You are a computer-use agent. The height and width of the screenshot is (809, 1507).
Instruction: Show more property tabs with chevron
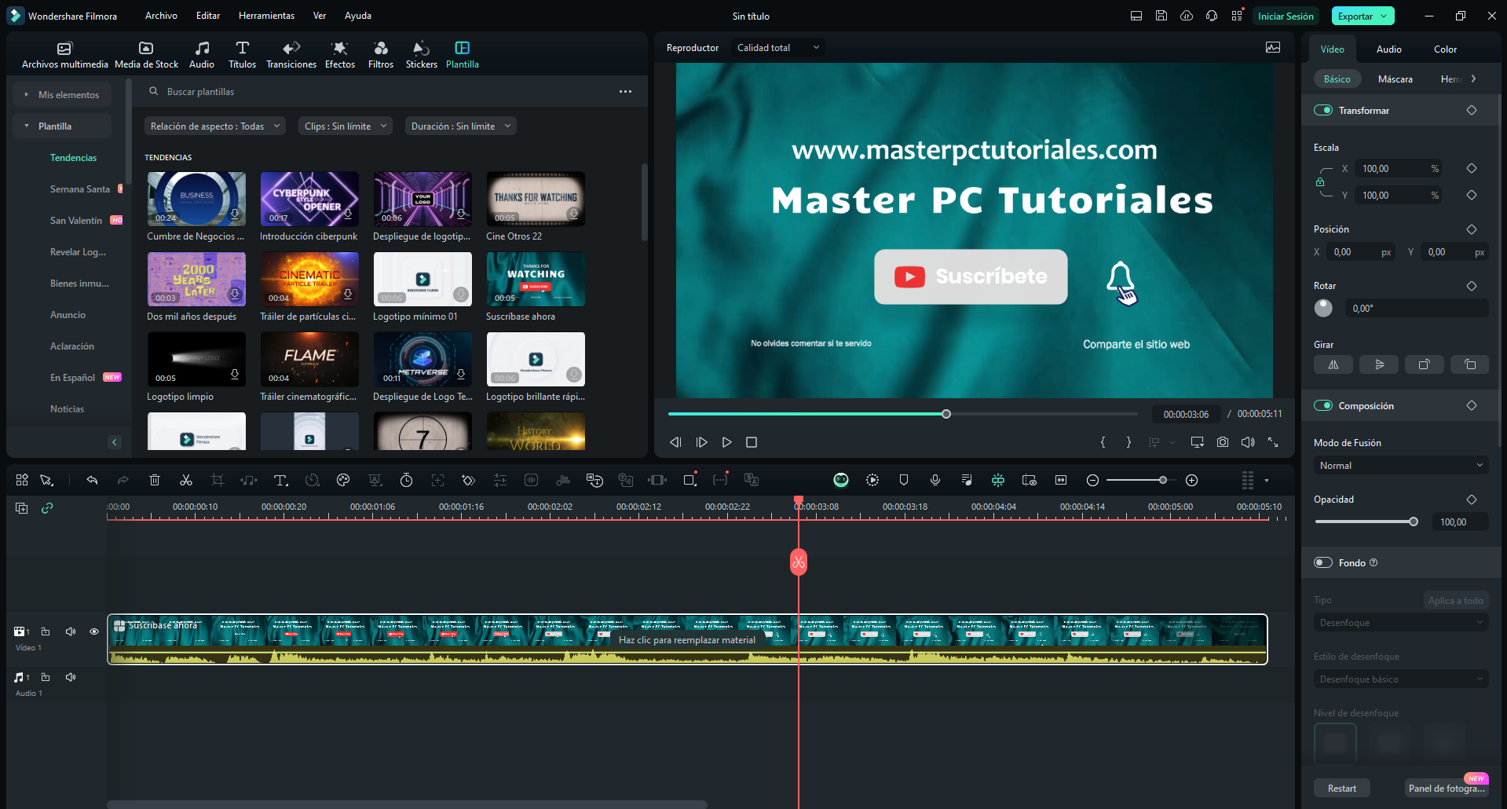click(x=1473, y=79)
